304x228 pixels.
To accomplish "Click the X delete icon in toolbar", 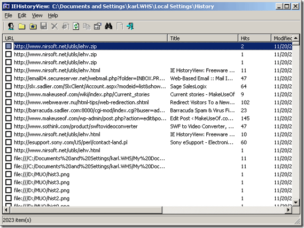I will (x=54, y=26).
